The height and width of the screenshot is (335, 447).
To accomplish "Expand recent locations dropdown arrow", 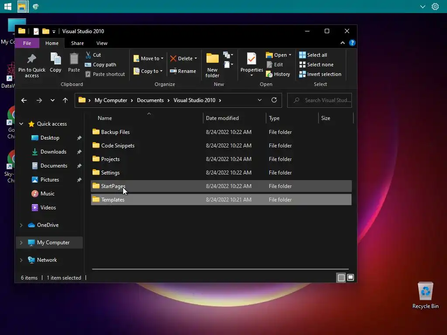I will [52, 100].
